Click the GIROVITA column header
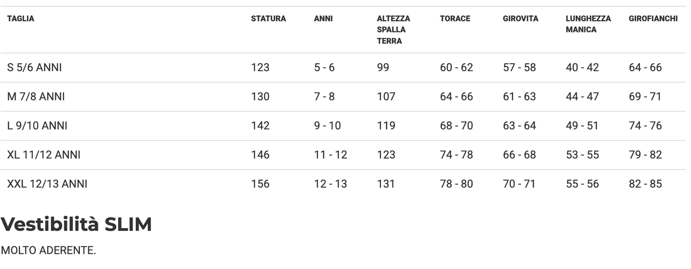The width and height of the screenshot is (691, 269). coord(520,19)
